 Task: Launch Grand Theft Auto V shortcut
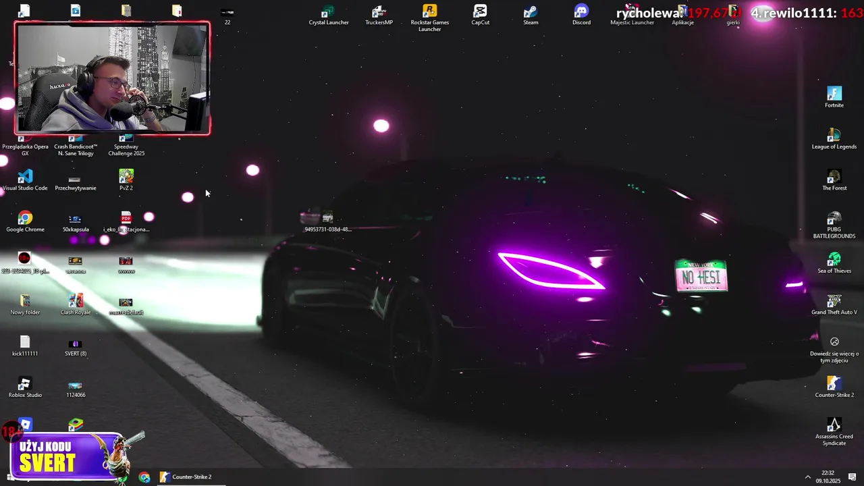pyautogui.click(x=834, y=304)
